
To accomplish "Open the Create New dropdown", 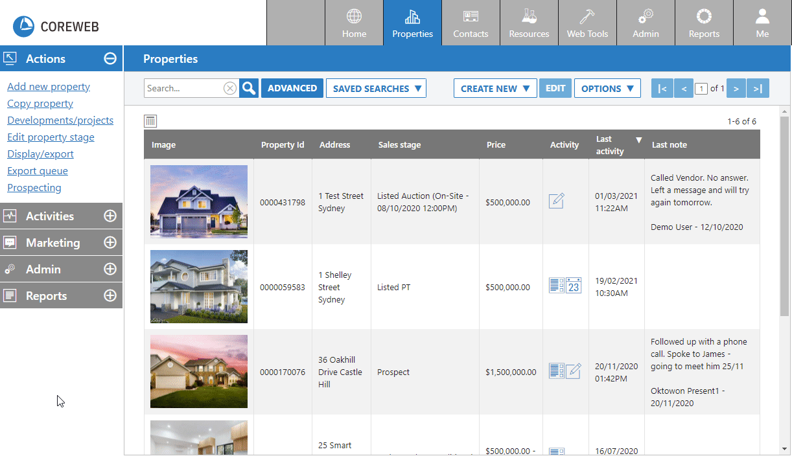I will (495, 89).
